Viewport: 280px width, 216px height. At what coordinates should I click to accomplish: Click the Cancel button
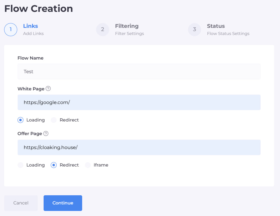(x=21, y=203)
